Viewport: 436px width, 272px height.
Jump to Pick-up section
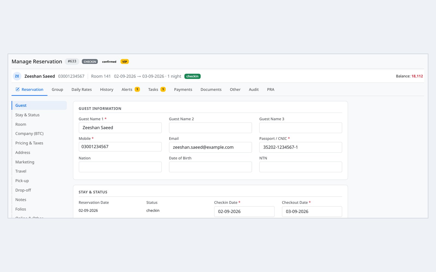coord(39,181)
